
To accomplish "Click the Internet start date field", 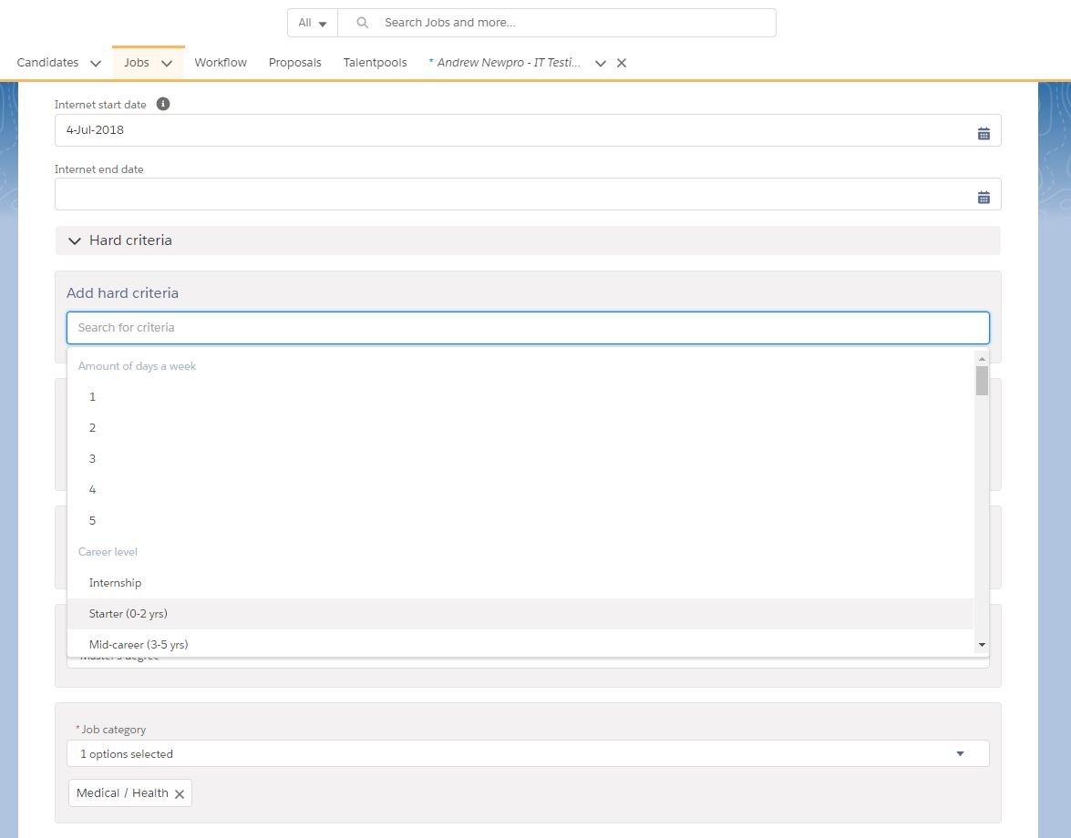I will tap(528, 130).
